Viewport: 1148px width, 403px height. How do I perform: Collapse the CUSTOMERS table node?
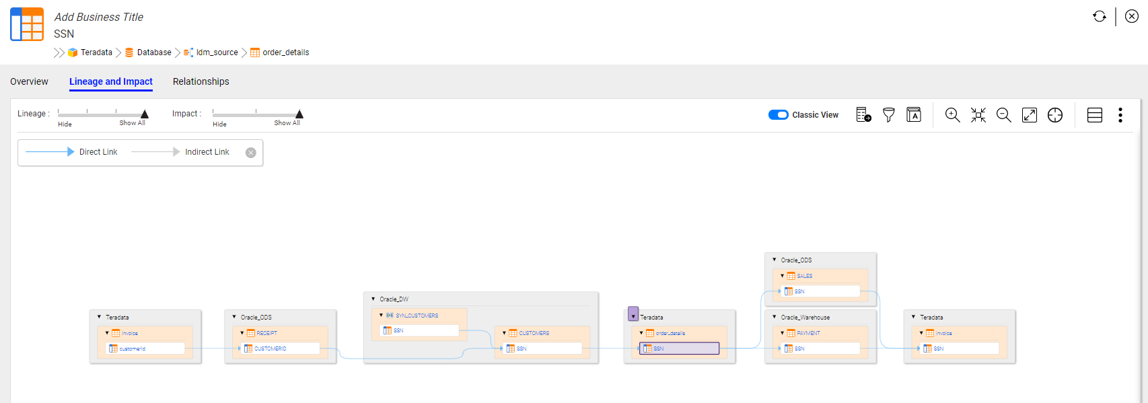tap(504, 333)
